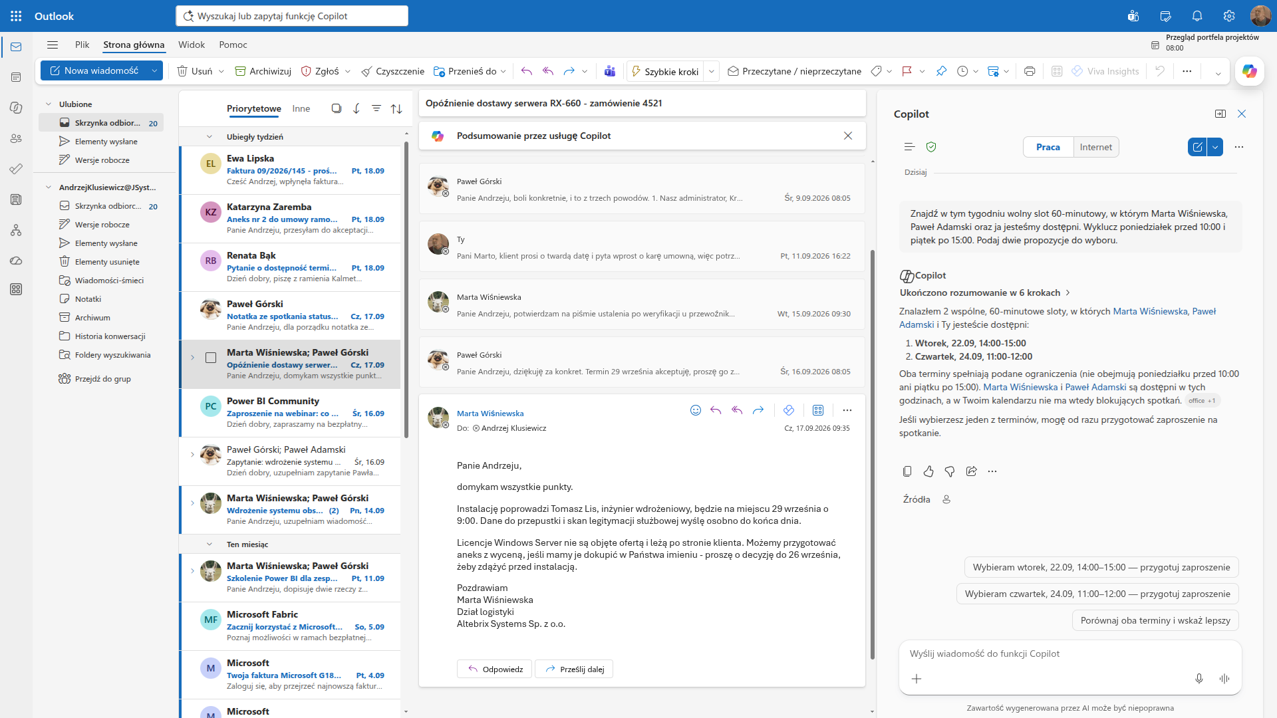Sort the message list order
The width and height of the screenshot is (1277, 718).
point(396,108)
